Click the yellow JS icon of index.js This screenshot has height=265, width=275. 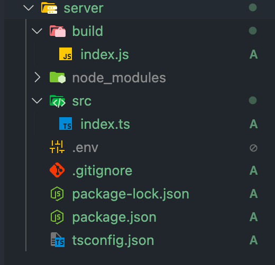click(x=66, y=54)
